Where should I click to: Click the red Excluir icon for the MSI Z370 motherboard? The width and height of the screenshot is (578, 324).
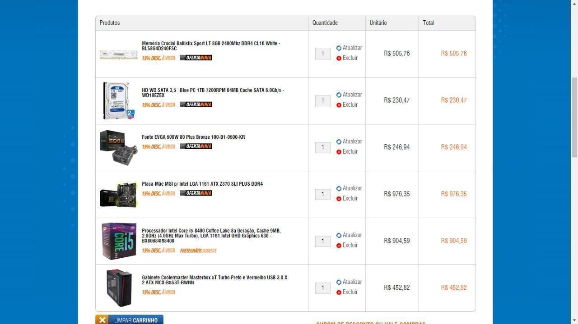point(339,199)
